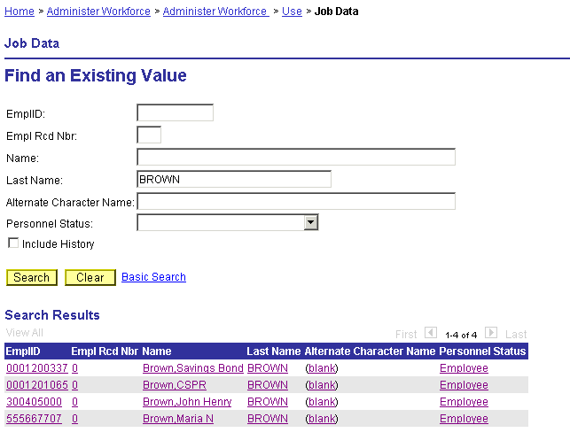Viewport: 570px width, 448px height.
Task: Click the previous results arrow icon
Action: [431, 333]
